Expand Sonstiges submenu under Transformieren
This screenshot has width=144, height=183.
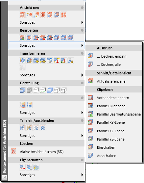point(46,75)
